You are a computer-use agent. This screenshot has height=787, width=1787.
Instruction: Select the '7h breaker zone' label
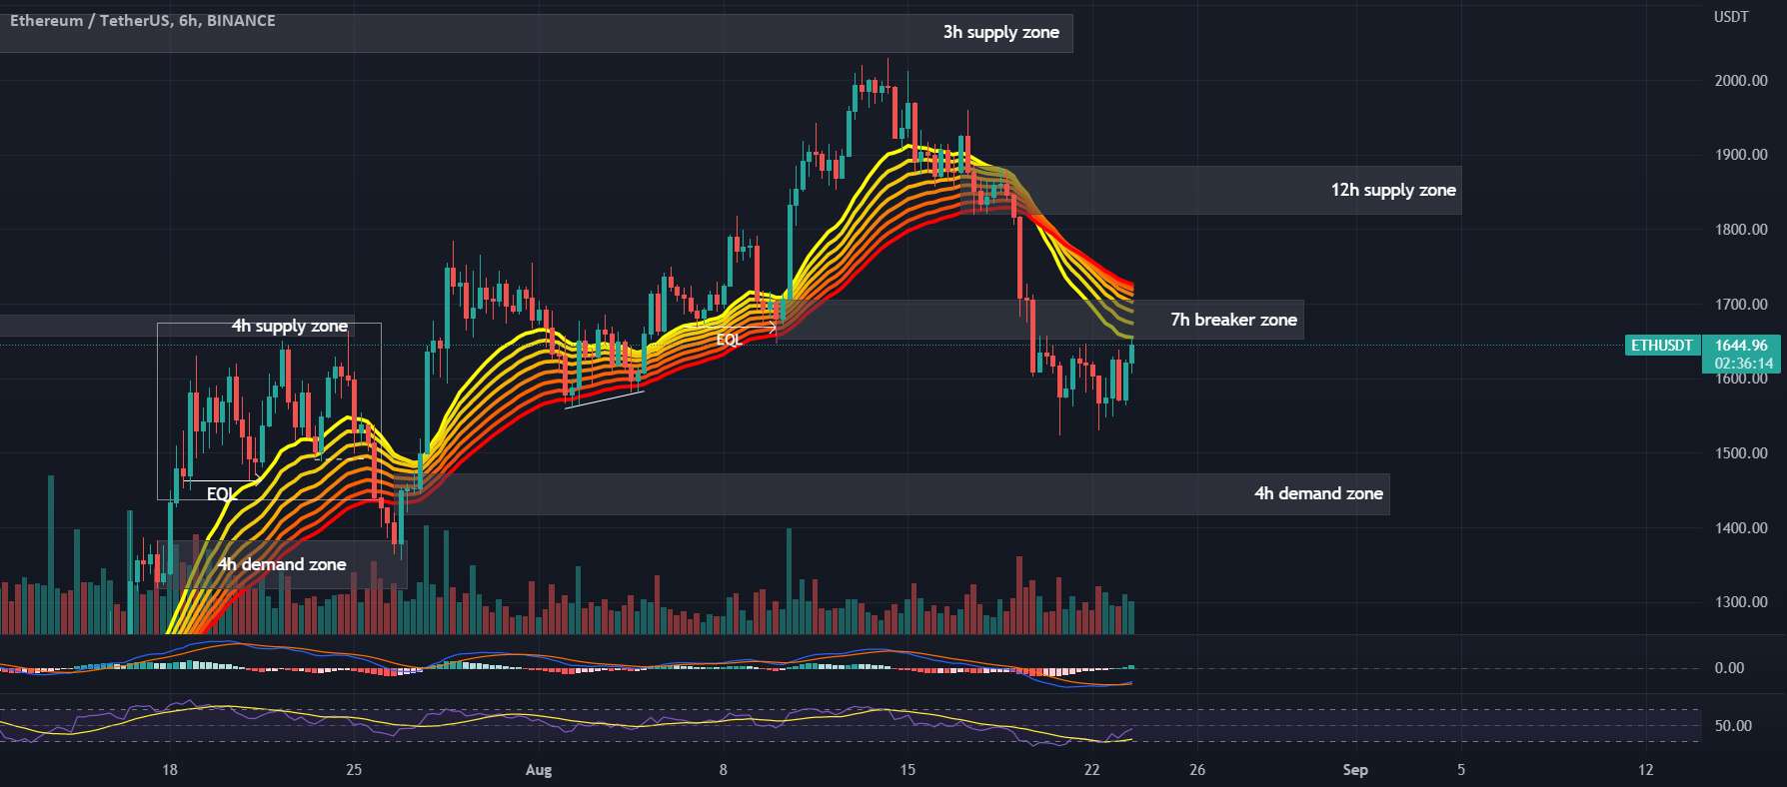click(x=1233, y=320)
